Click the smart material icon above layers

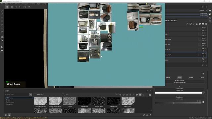[200, 24]
